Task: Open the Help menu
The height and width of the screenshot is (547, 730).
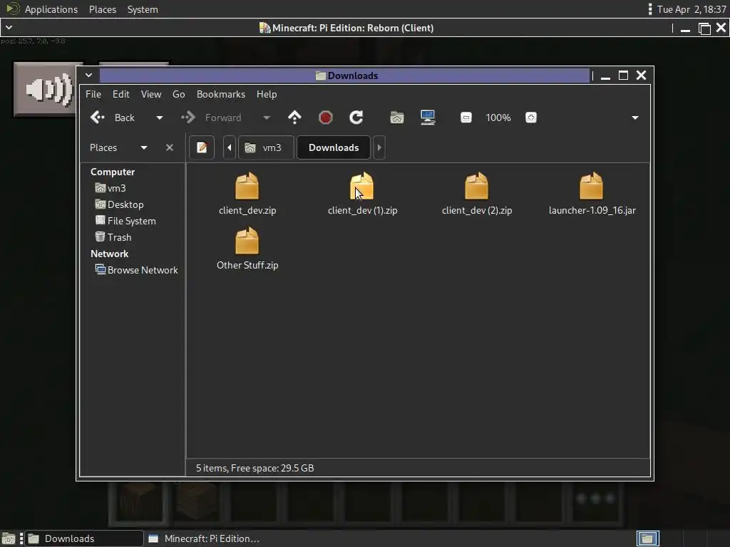Action: click(x=267, y=94)
